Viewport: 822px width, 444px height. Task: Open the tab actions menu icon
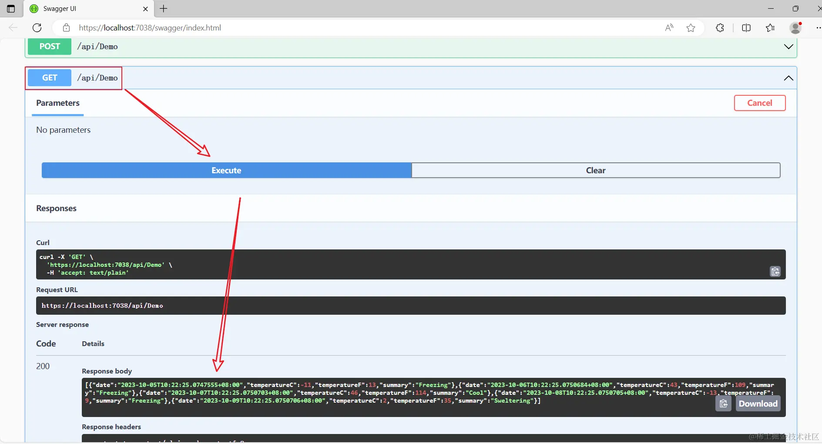click(x=11, y=9)
